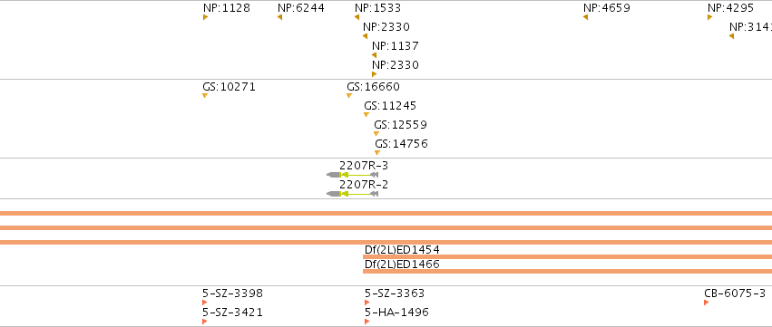This screenshot has height=327, width=772.
Task: Click the 2207R-2 label text
Action: pos(364,185)
